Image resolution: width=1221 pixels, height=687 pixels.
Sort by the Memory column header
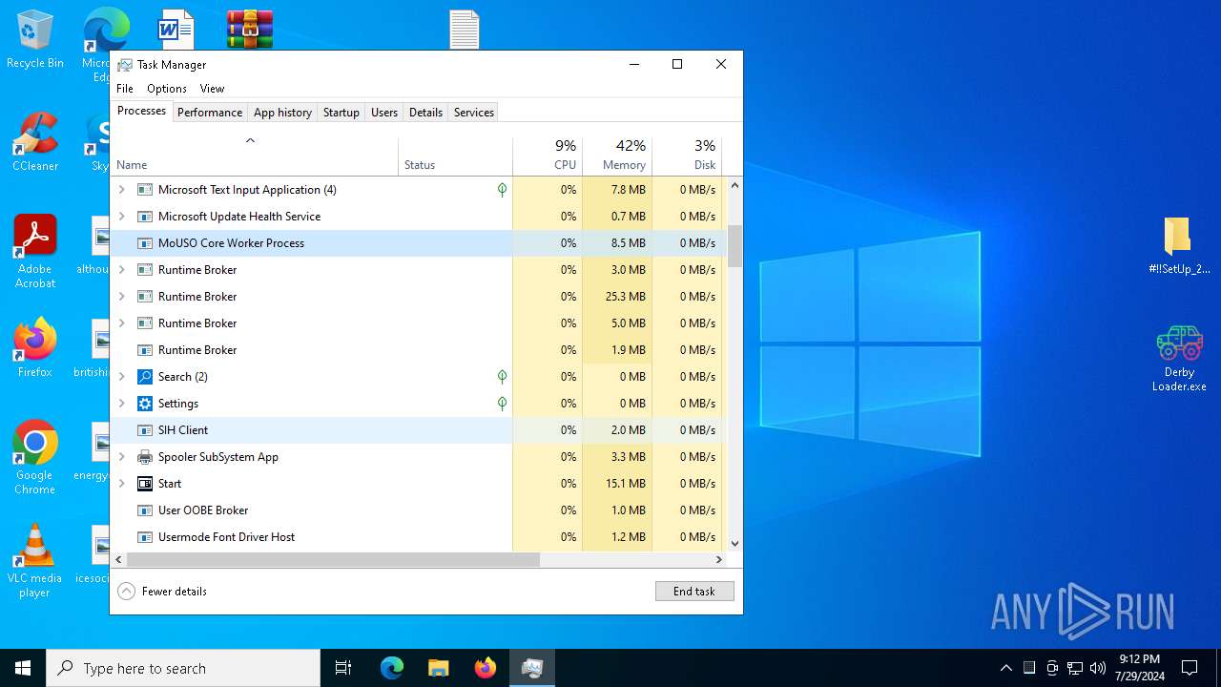tap(617, 156)
